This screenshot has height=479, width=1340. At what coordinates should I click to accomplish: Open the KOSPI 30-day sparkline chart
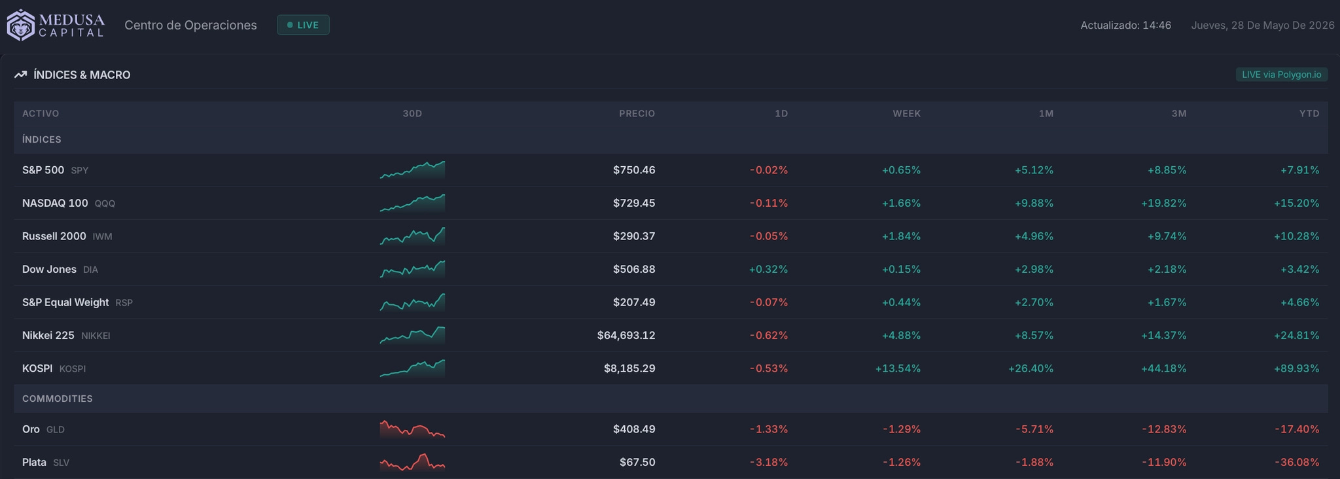tap(412, 368)
